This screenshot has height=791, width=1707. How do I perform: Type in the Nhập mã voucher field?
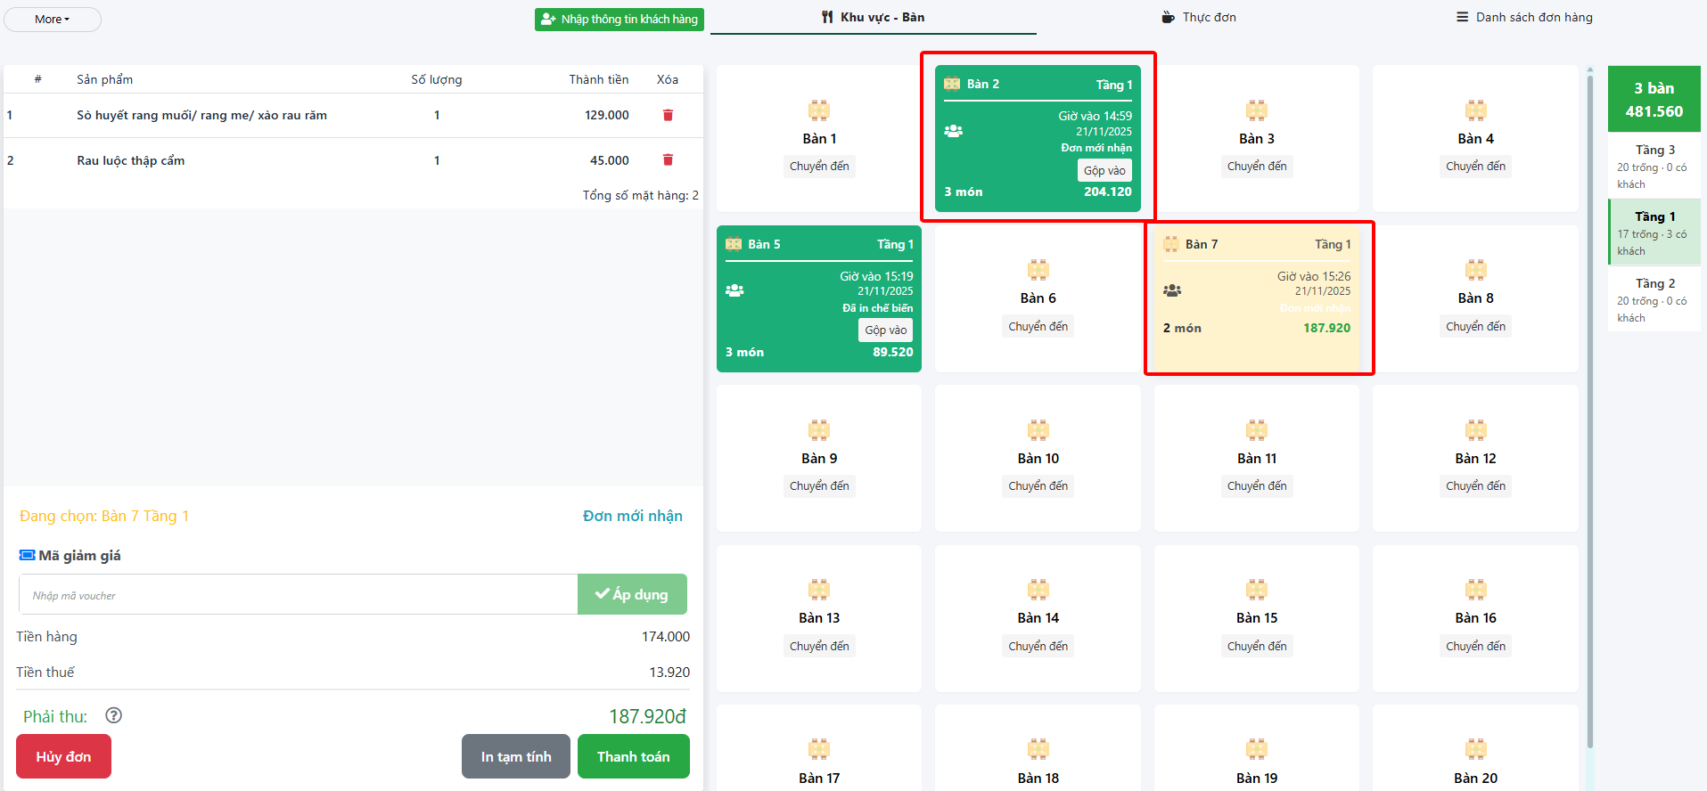[x=299, y=595]
